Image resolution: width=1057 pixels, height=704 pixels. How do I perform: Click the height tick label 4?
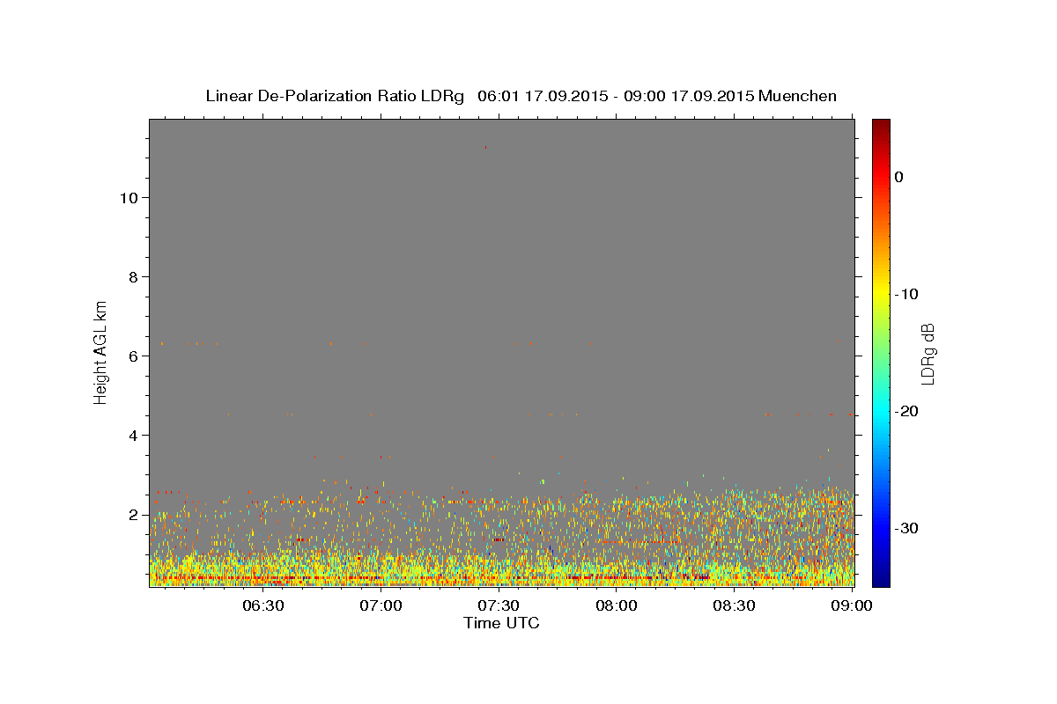click(132, 436)
